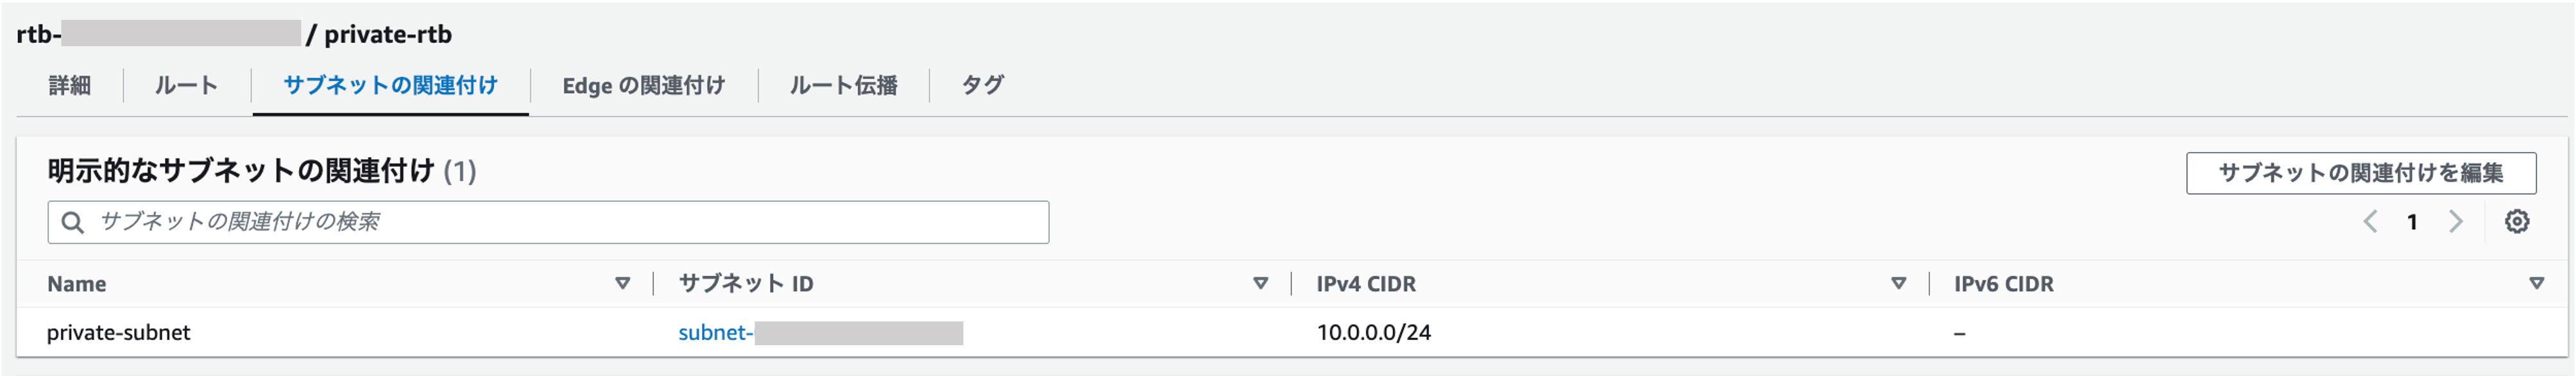Select the private-subnet row name

click(x=118, y=333)
